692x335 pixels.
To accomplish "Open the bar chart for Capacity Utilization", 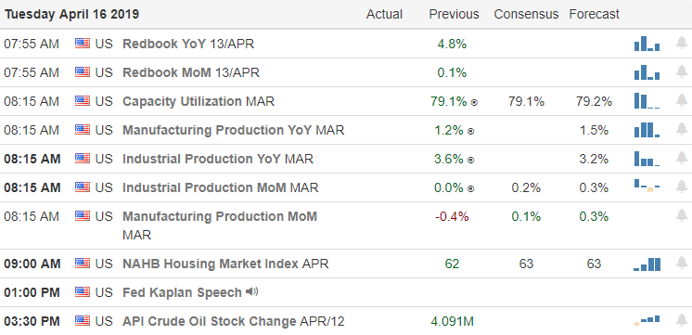I will (647, 101).
